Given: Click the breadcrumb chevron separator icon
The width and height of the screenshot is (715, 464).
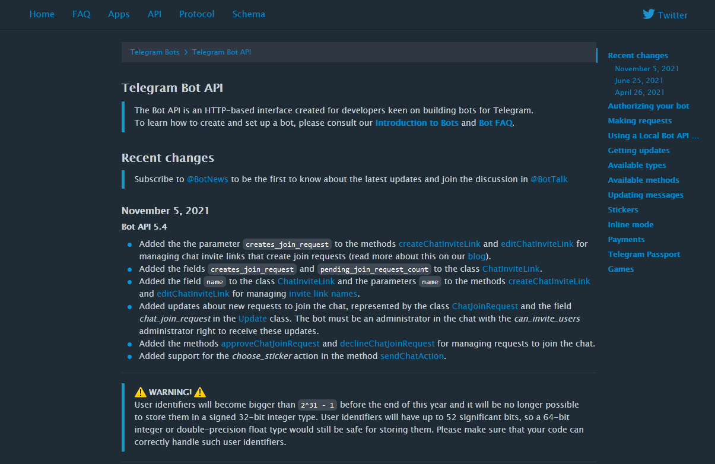Looking at the screenshot, I should tap(186, 52).
